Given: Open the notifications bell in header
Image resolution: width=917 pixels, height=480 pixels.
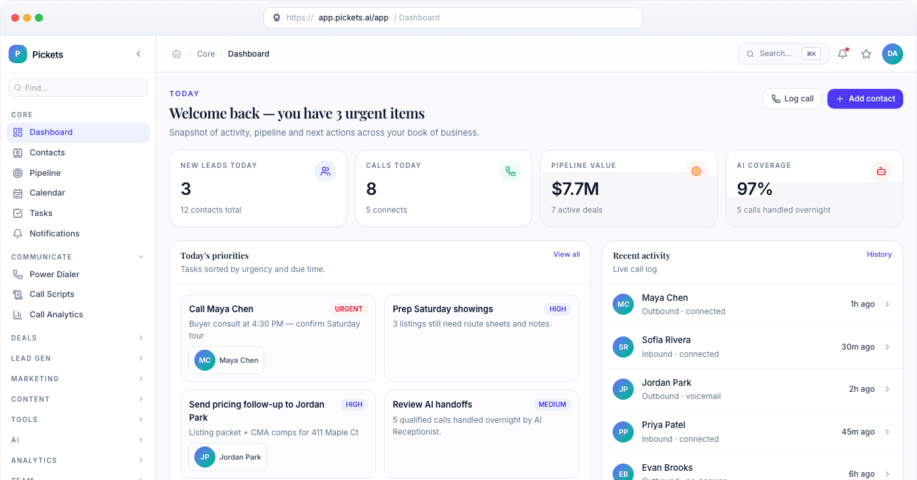Looking at the screenshot, I should click(x=843, y=54).
